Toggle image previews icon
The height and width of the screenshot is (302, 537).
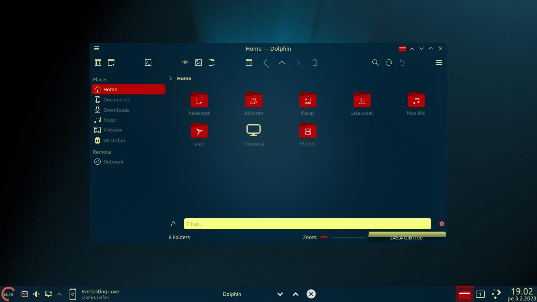click(199, 63)
